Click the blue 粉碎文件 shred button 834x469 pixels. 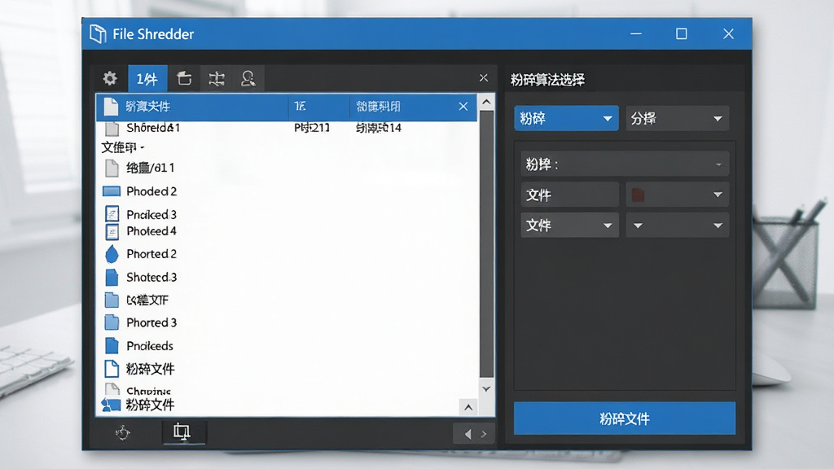[x=625, y=419]
